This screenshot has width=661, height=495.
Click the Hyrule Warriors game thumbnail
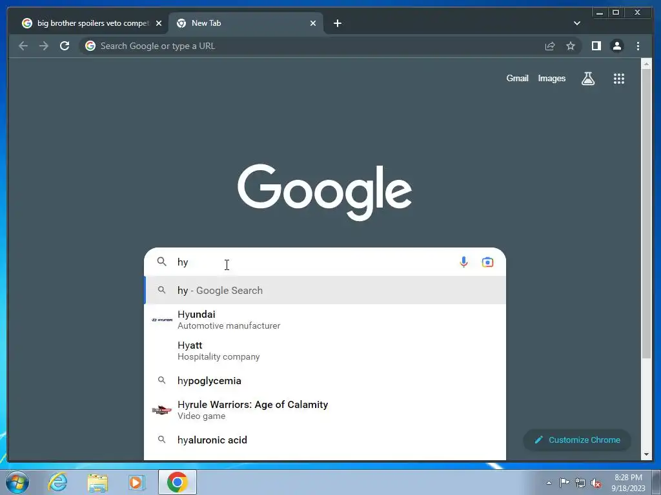[162, 410]
